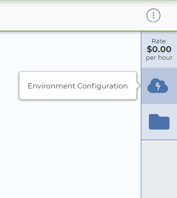This screenshot has width=177, height=198.
Task: Click the "Rate:" label text
Action: point(159,41)
